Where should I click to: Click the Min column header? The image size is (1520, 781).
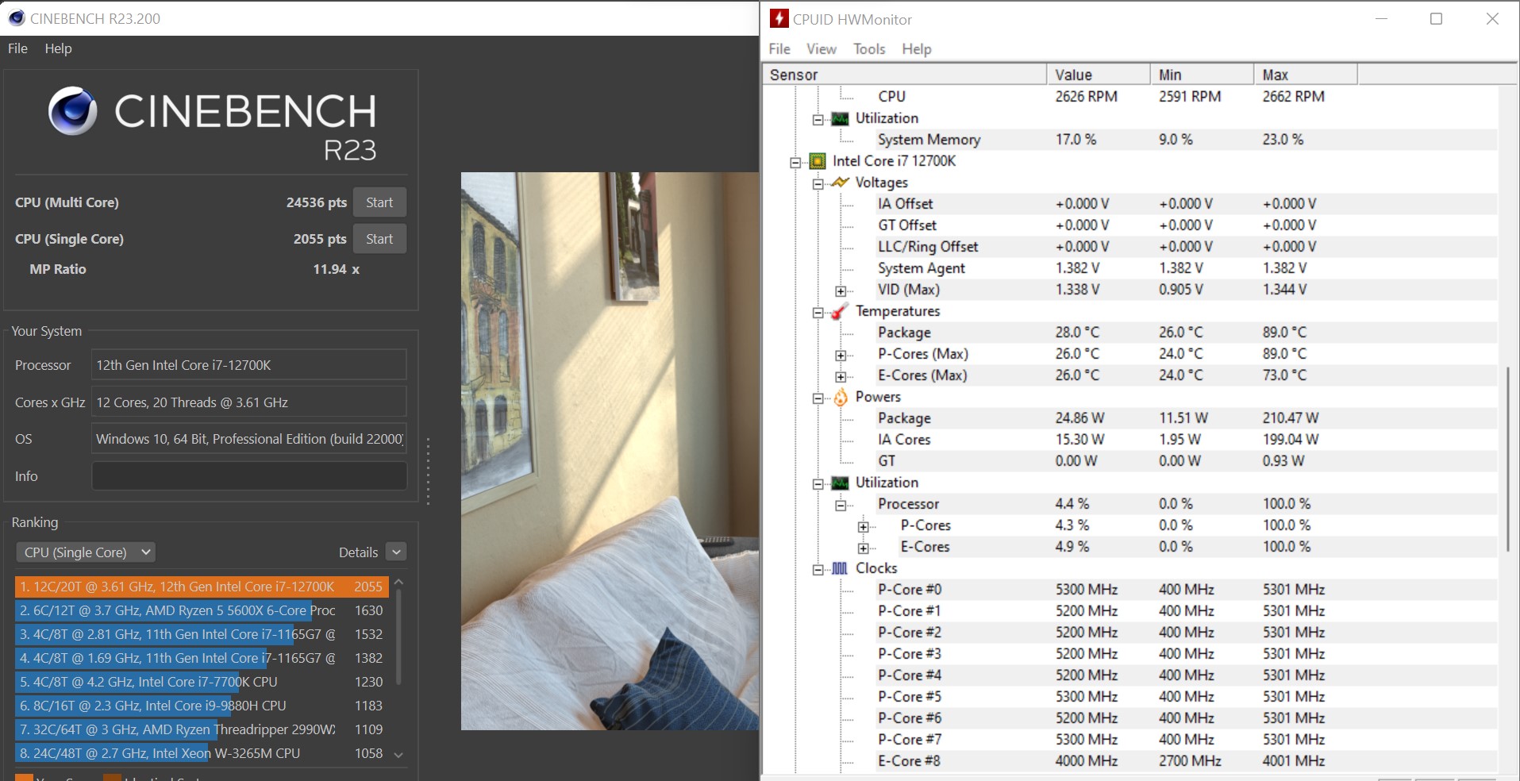click(1203, 75)
